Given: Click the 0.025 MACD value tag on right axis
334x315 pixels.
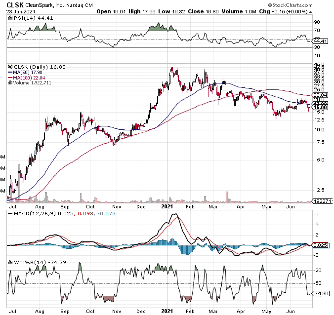Looking at the screenshot, I should click(x=320, y=245).
